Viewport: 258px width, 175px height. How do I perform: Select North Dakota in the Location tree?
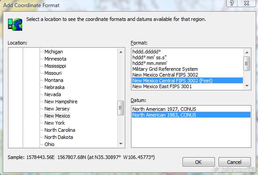tap(59, 137)
